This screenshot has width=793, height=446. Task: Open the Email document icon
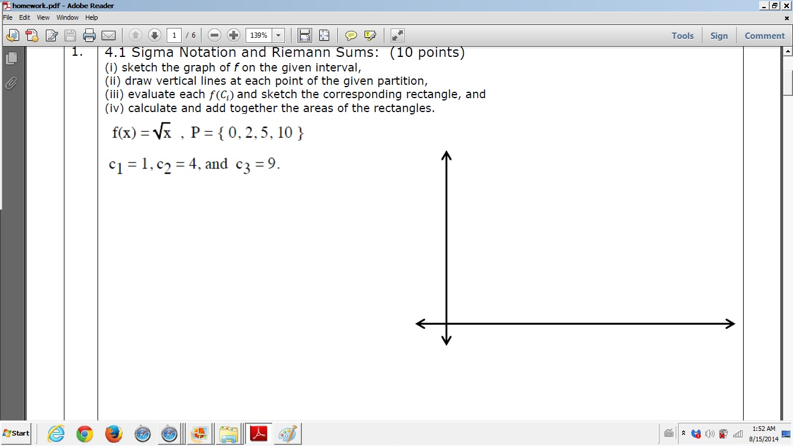[x=109, y=35]
